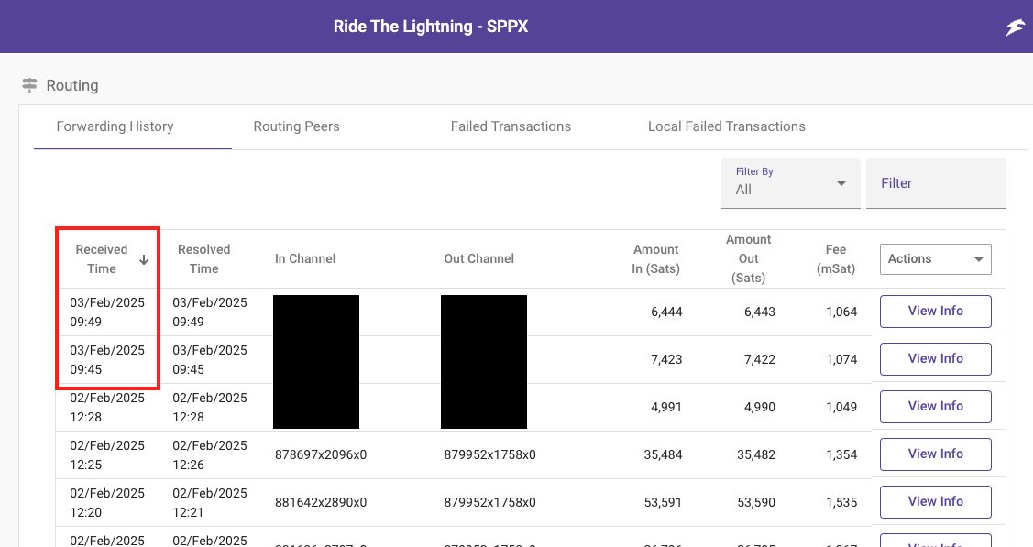Screen dimensions: 1033x547
Task: Open the Local Failed Transactions tab
Action: (x=727, y=126)
